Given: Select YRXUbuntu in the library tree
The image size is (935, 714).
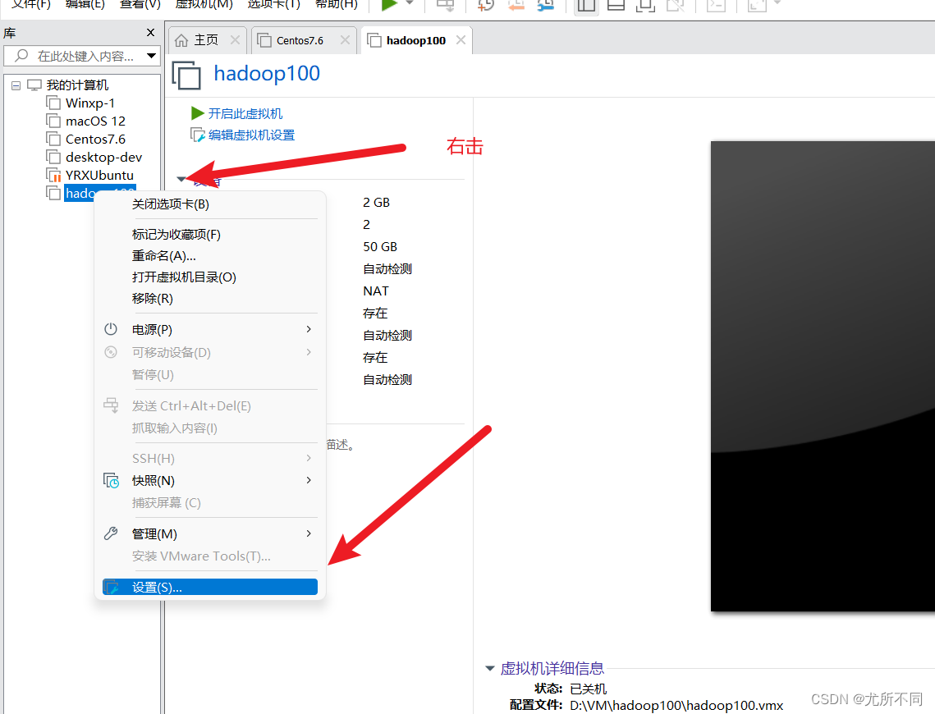Looking at the screenshot, I should click(99, 176).
